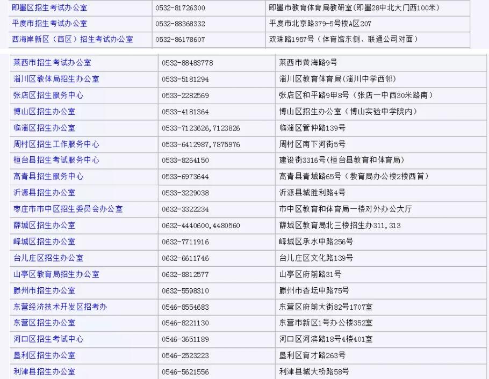The height and width of the screenshot is (379, 489).
Task: Open the 博山区招生办公室 link
Action: pyautogui.click(x=45, y=112)
